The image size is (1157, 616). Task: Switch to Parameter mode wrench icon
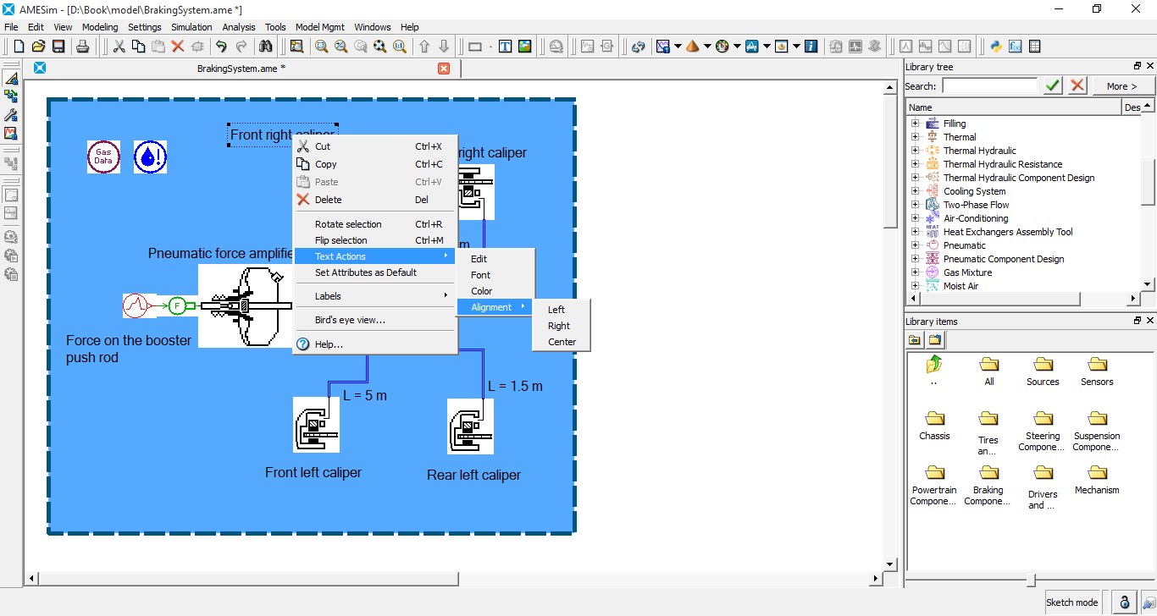[x=11, y=115]
